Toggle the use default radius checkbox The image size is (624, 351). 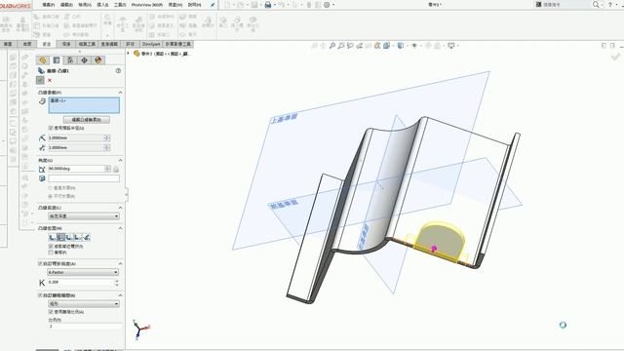pyautogui.click(x=51, y=128)
